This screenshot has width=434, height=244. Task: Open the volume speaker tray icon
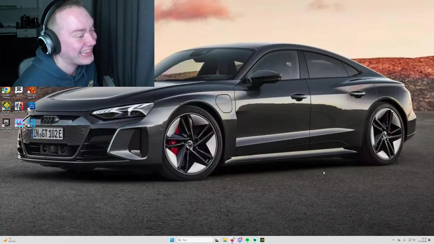point(414,240)
